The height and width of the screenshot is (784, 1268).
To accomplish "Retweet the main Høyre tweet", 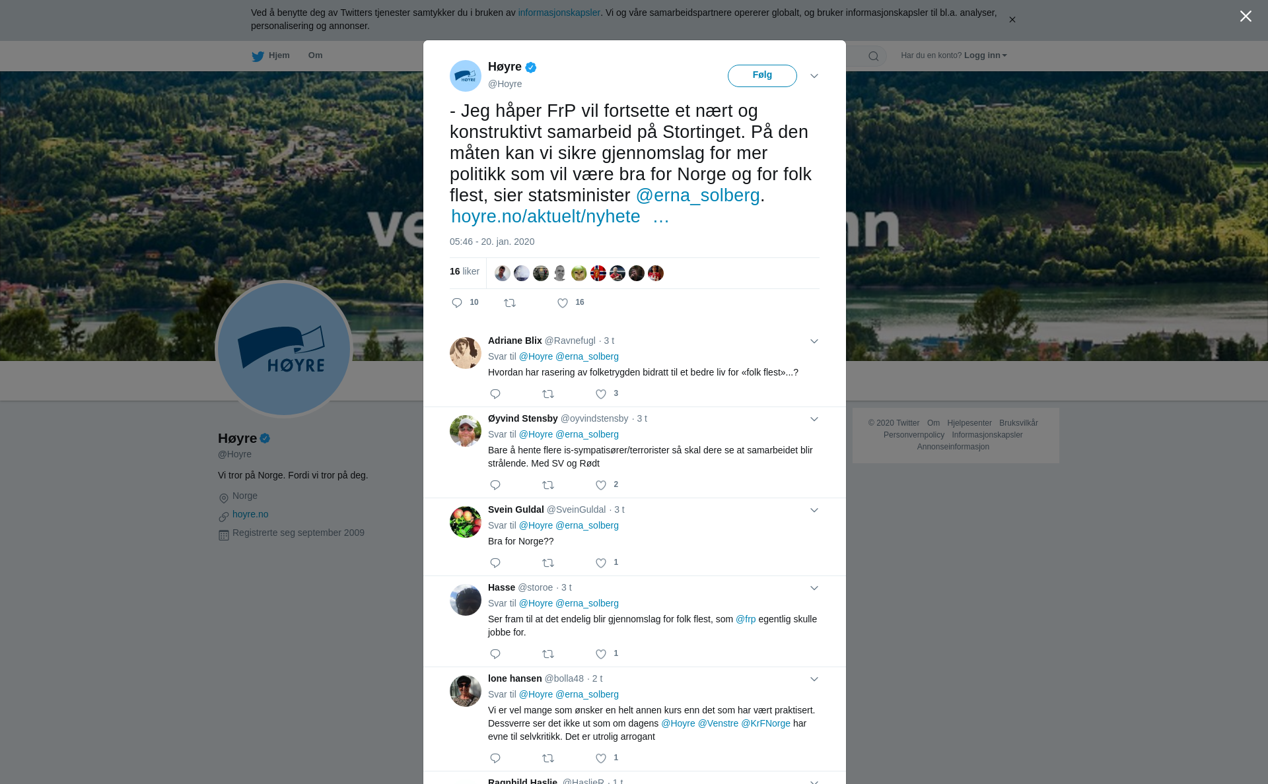I will pyautogui.click(x=510, y=303).
